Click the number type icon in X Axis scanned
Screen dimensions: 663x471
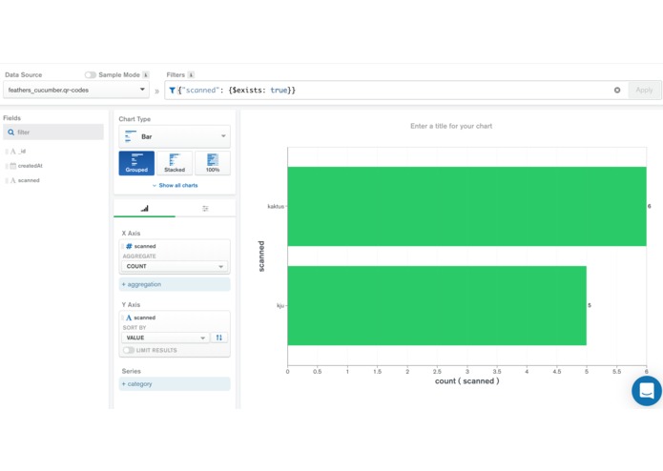click(x=129, y=246)
